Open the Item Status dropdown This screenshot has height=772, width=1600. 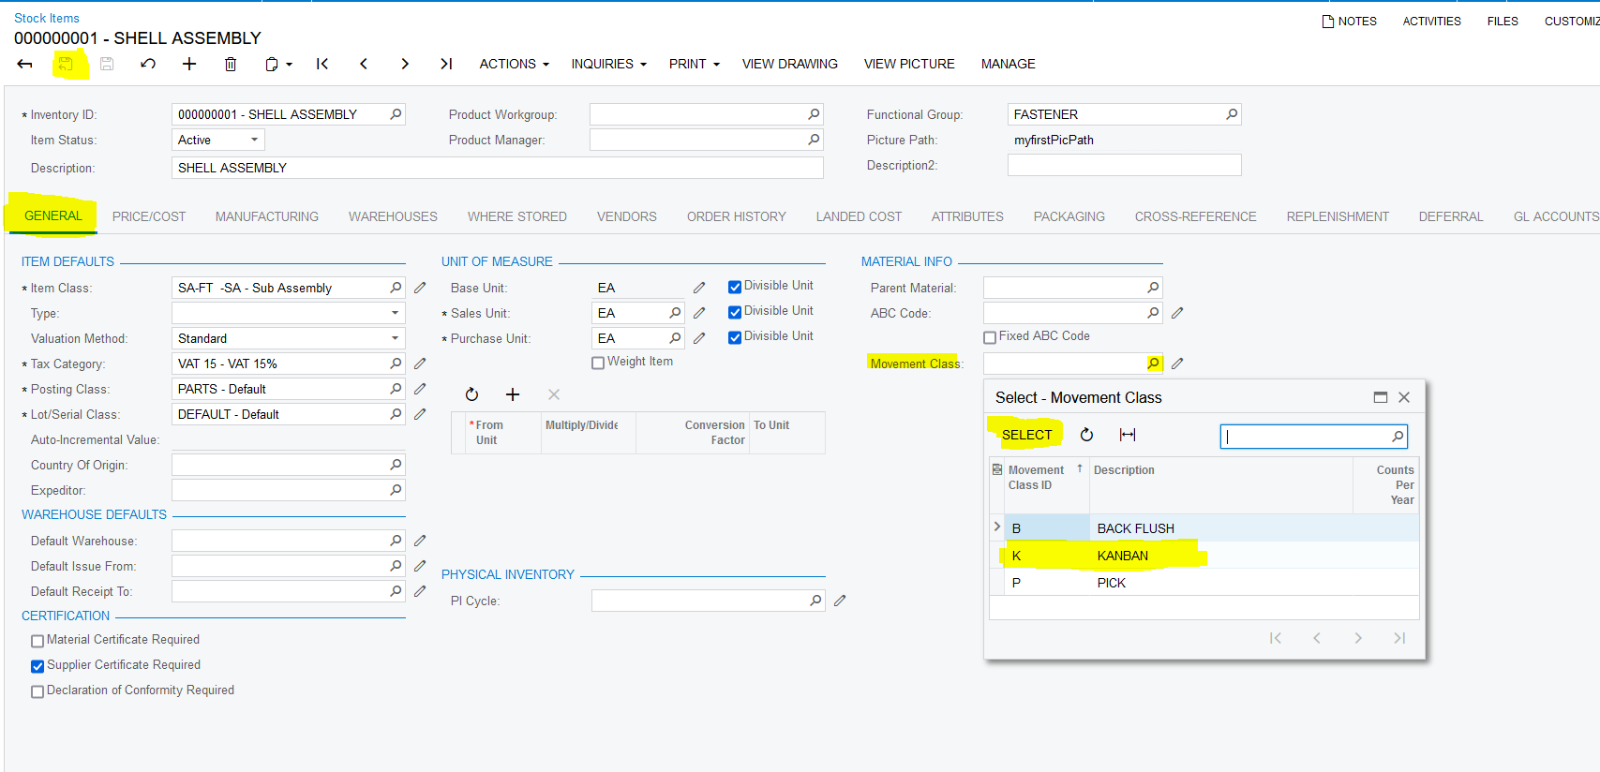(x=254, y=140)
